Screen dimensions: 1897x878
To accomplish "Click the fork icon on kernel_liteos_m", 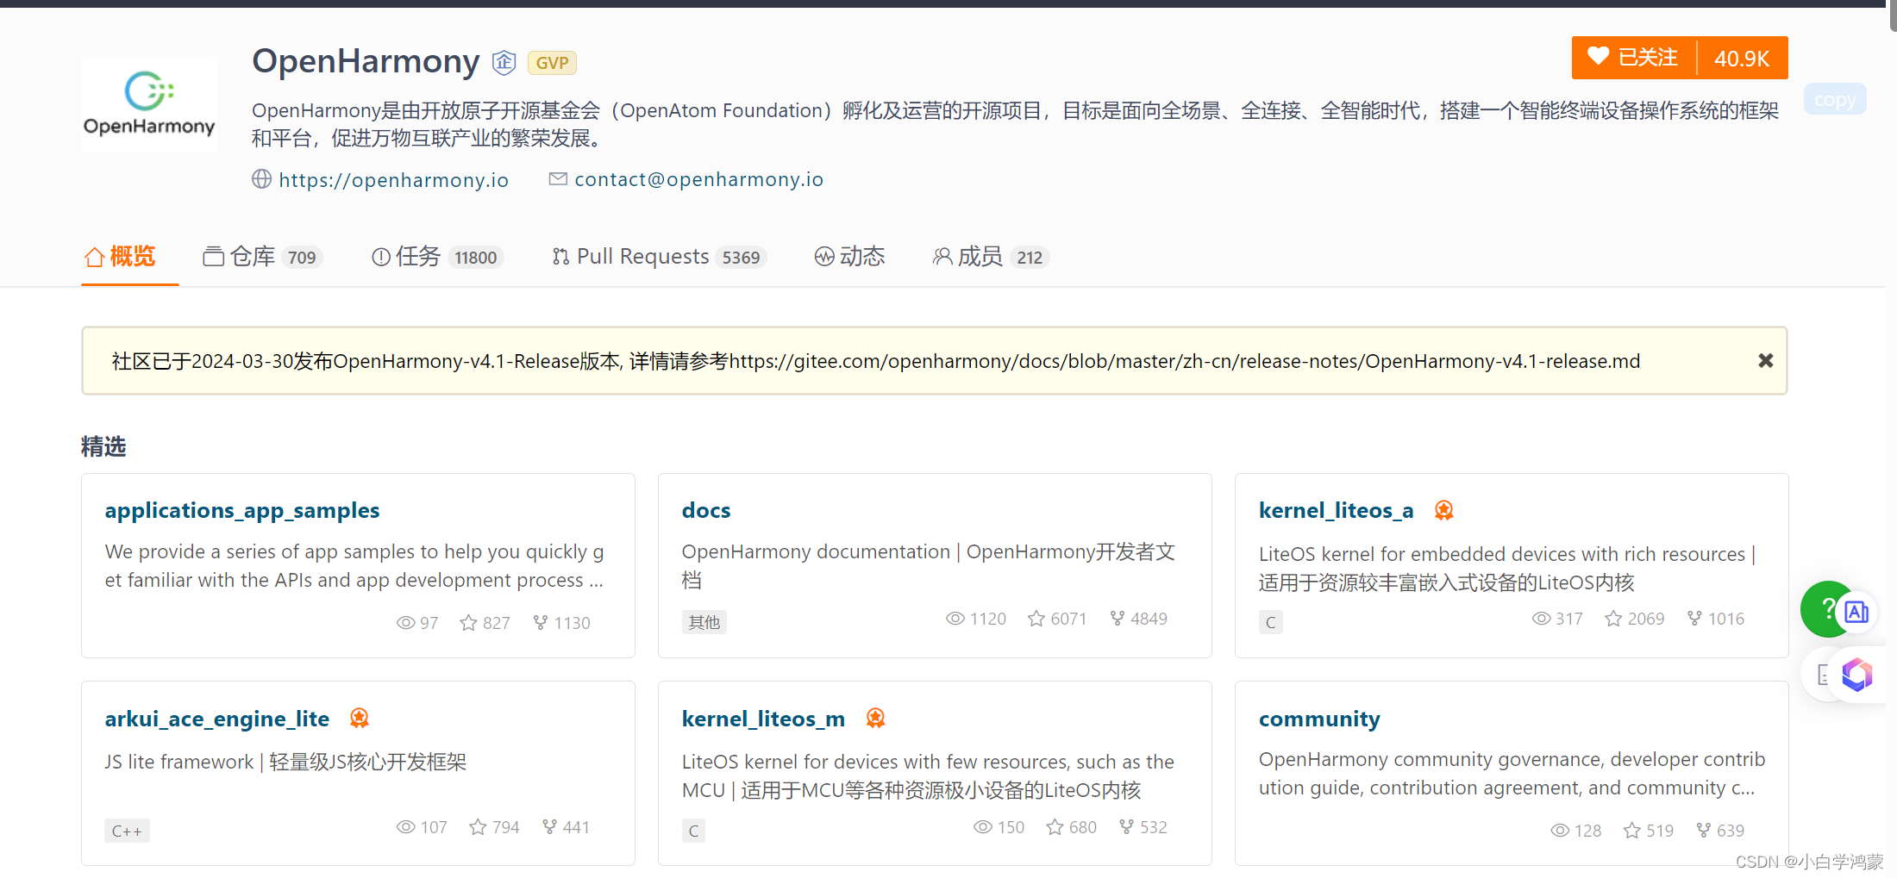I will point(1126,826).
